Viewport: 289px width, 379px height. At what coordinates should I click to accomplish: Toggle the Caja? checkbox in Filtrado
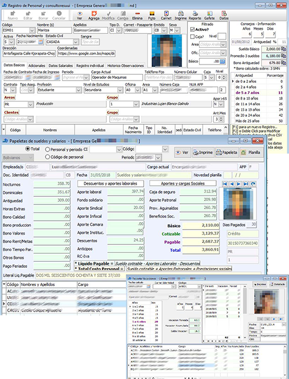pyautogui.click(x=192, y=37)
